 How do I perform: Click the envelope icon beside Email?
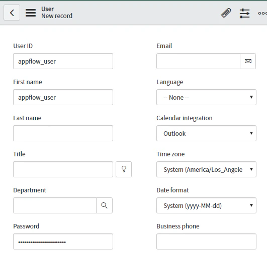tap(248, 61)
